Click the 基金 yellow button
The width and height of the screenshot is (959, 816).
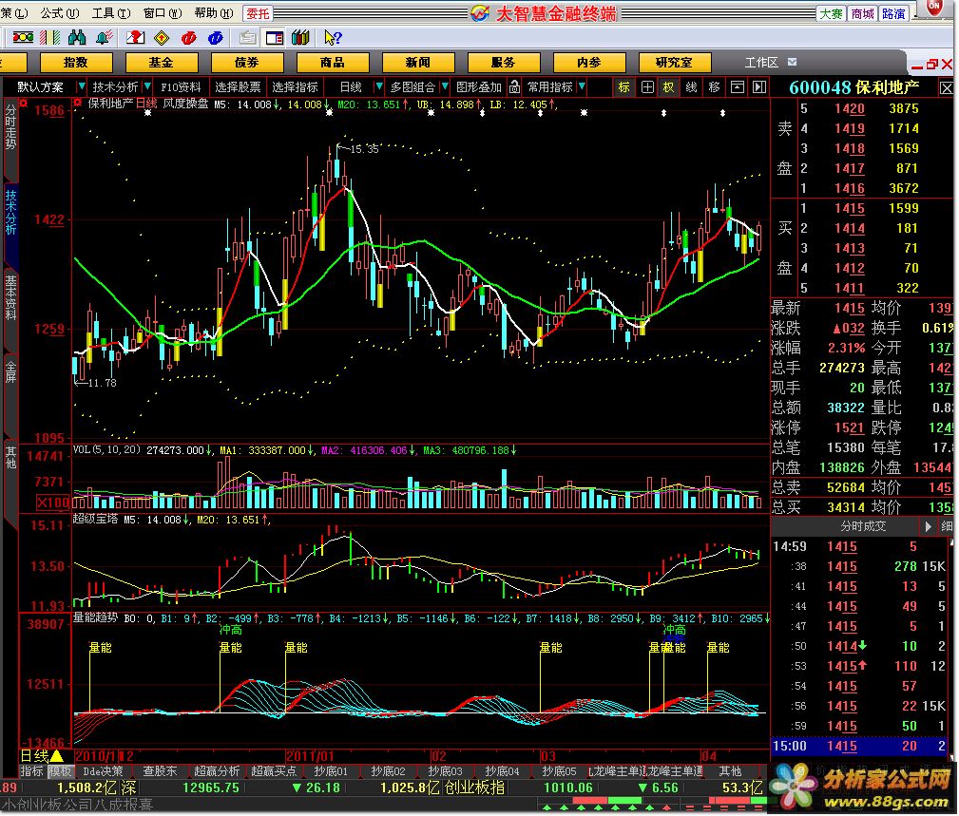(162, 63)
